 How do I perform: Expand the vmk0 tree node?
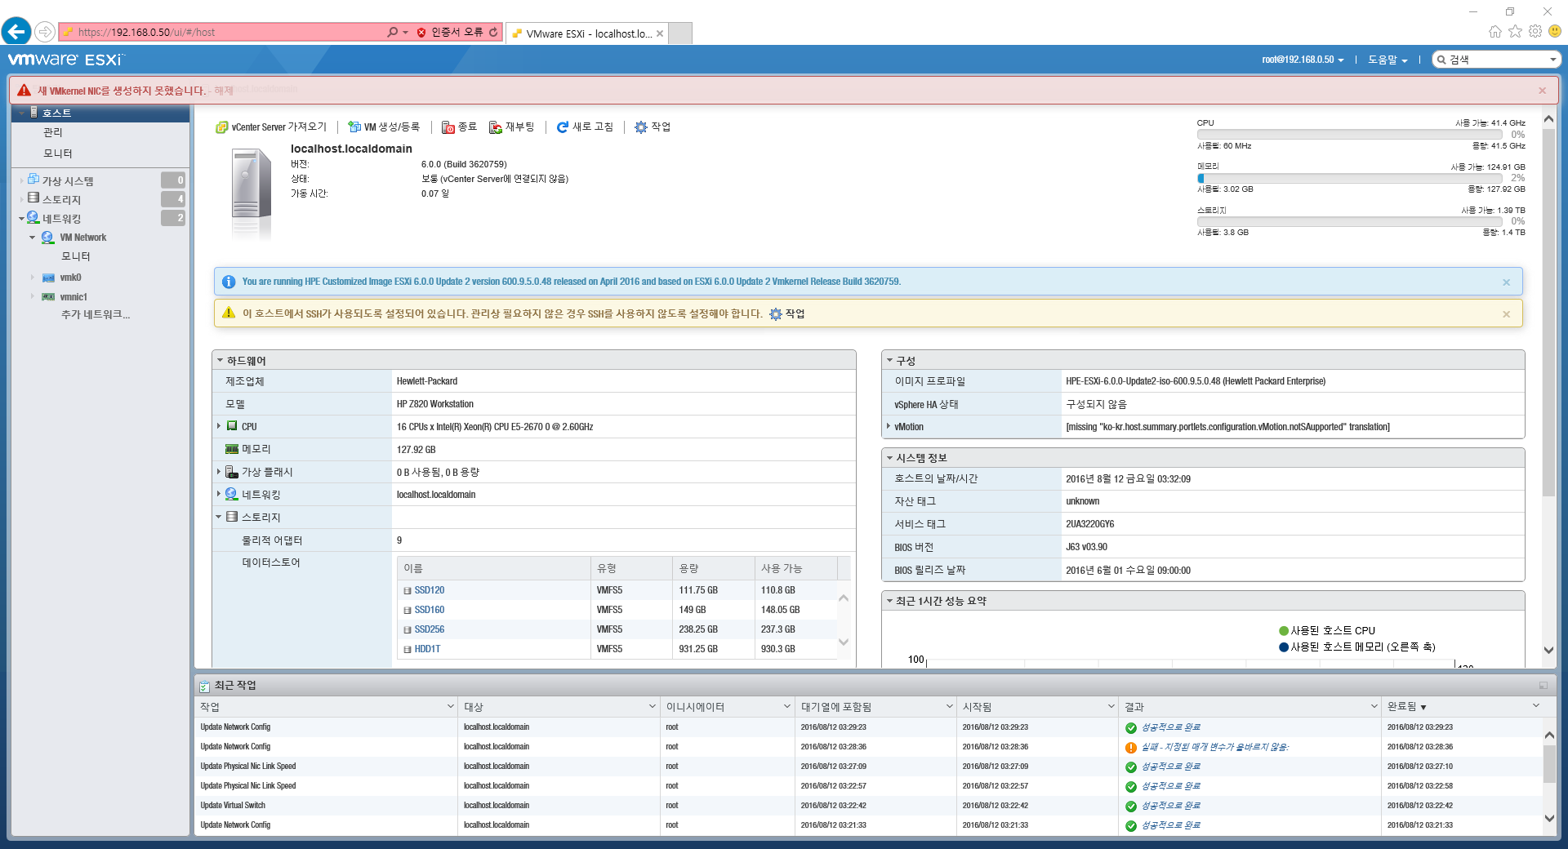(33, 278)
